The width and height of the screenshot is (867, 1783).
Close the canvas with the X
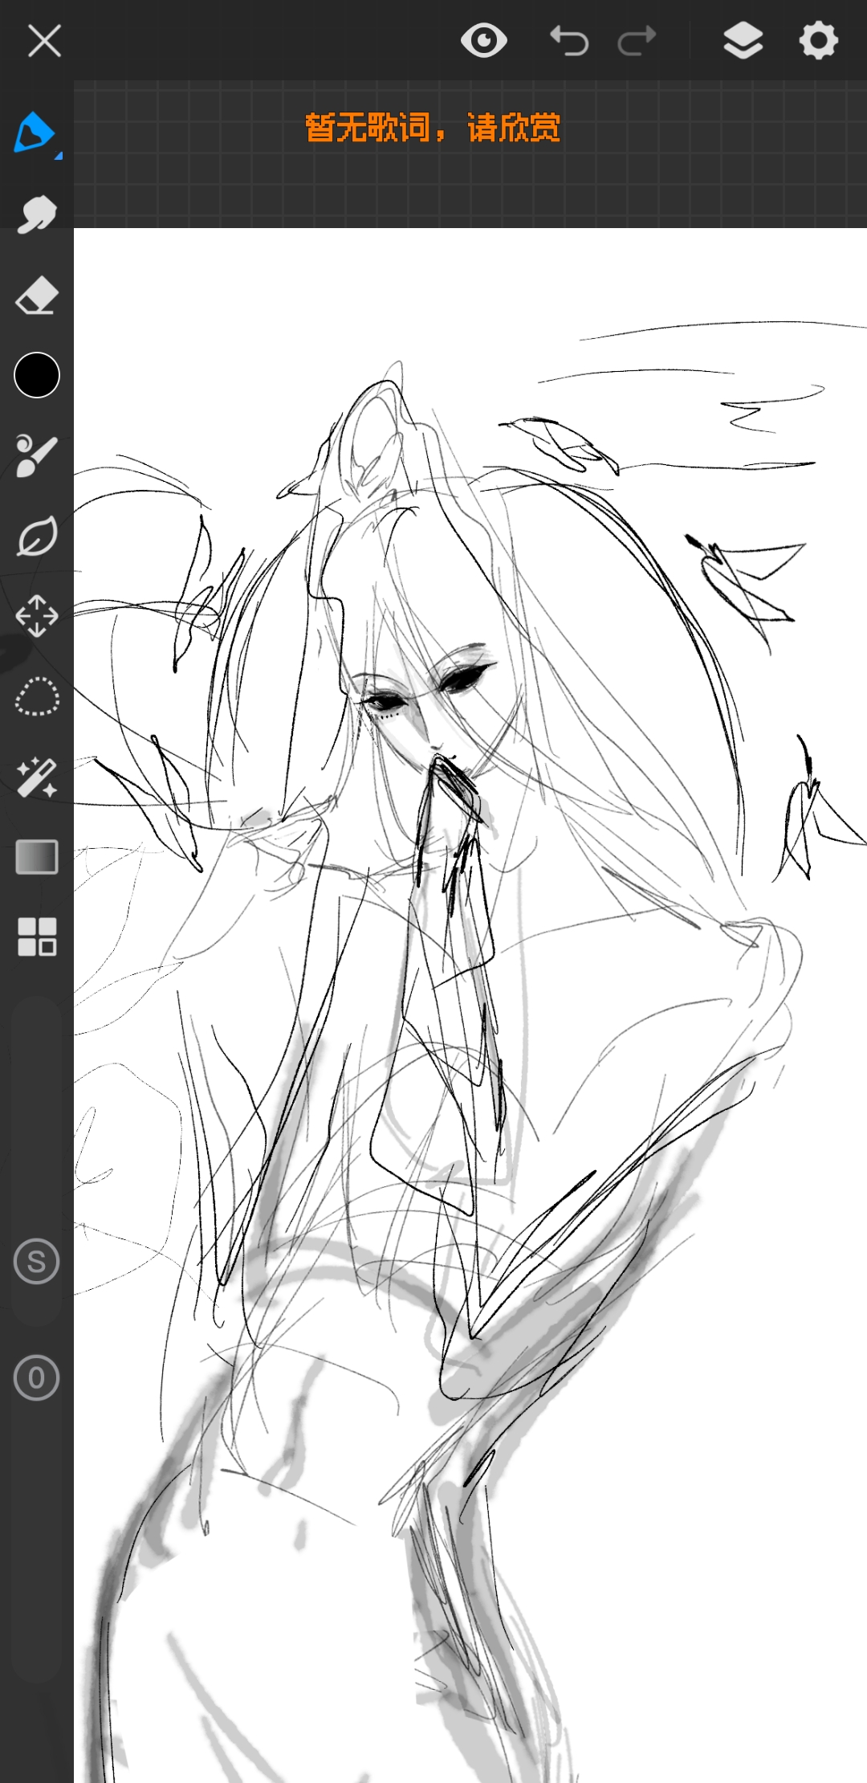click(44, 40)
